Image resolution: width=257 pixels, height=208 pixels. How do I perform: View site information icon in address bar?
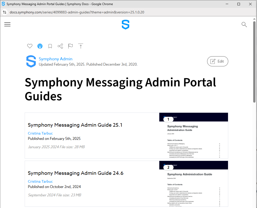pos(5,12)
